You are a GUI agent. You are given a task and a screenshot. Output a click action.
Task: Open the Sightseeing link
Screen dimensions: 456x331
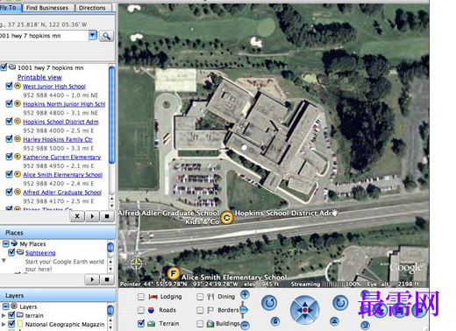pos(40,253)
